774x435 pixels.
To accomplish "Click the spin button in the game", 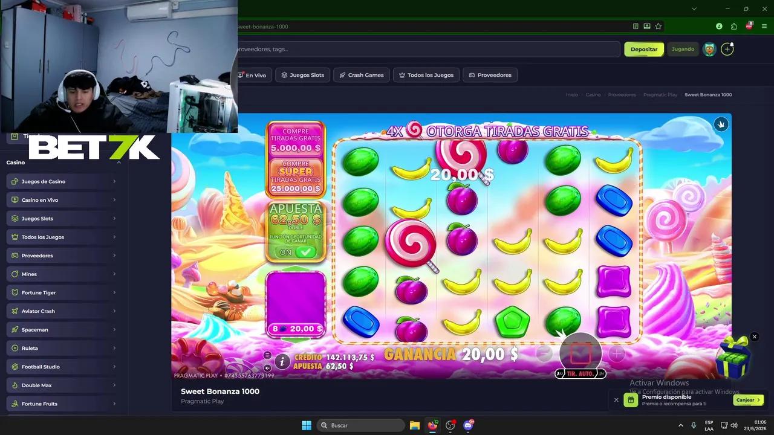I will (x=580, y=352).
